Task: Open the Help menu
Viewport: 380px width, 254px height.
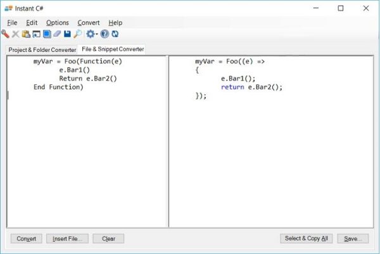Action: tap(115, 23)
